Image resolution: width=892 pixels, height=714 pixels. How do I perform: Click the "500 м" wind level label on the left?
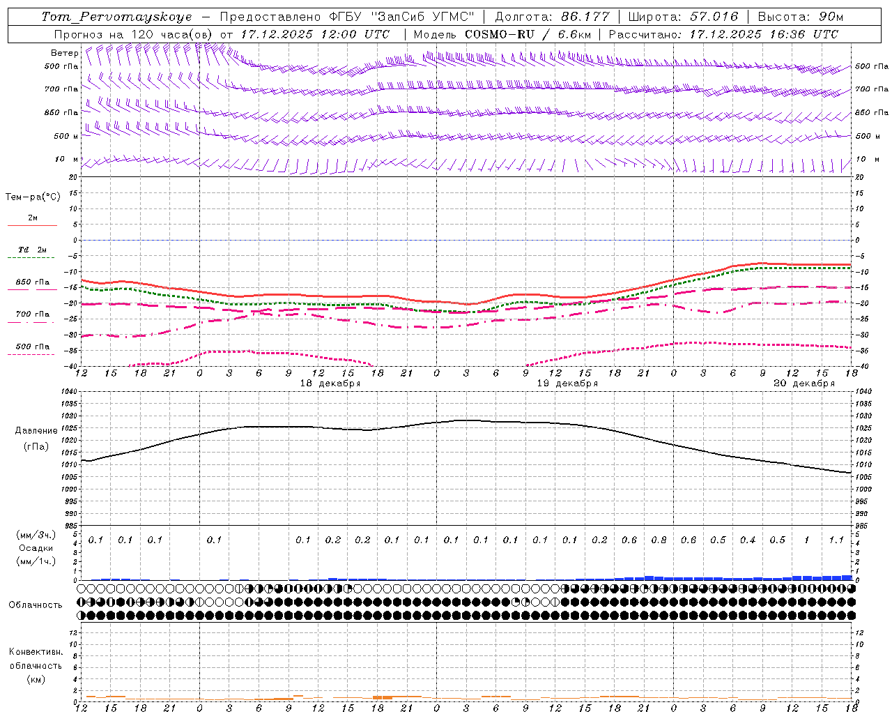[x=66, y=136]
